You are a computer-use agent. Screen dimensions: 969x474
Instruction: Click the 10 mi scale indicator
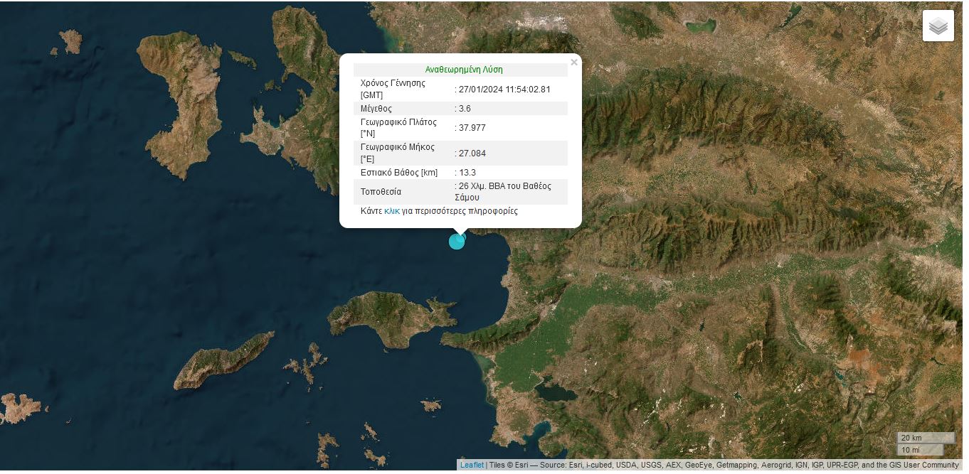coord(921,450)
